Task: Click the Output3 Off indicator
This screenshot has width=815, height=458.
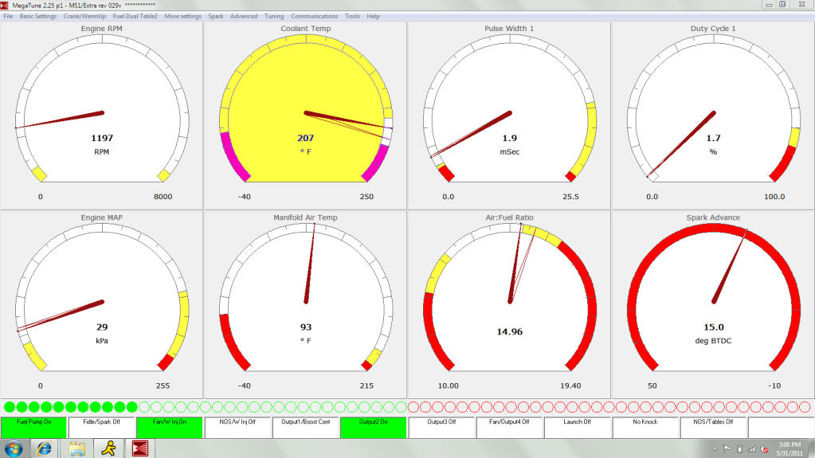Action: 441,427
